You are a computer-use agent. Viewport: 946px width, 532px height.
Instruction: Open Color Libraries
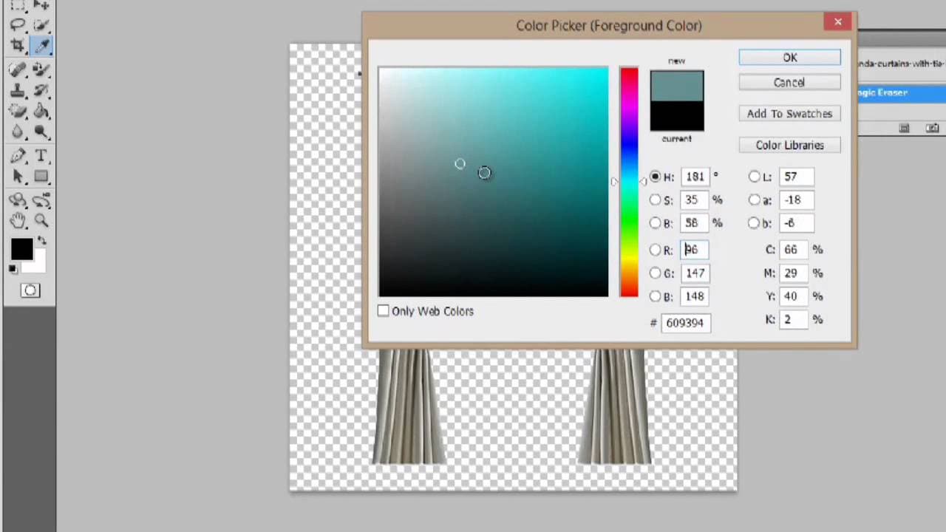tap(789, 146)
